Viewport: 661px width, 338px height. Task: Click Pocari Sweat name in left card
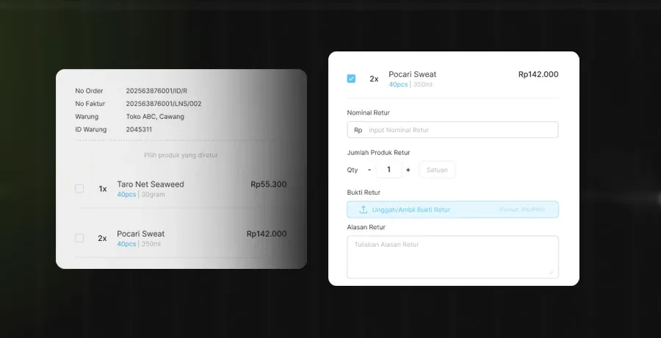141,234
